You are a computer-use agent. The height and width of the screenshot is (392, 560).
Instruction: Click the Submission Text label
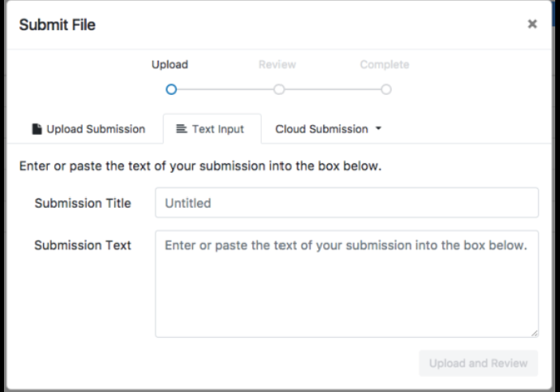(x=83, y=245)
